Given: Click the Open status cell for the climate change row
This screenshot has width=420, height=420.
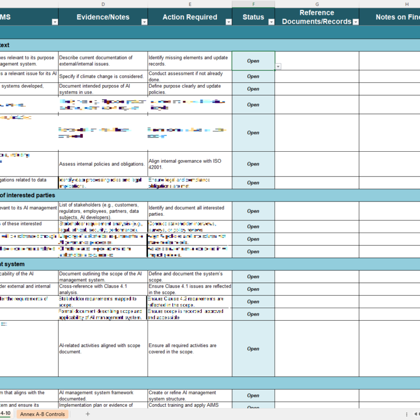Looking at the screenshot, I should coord(253,76).
